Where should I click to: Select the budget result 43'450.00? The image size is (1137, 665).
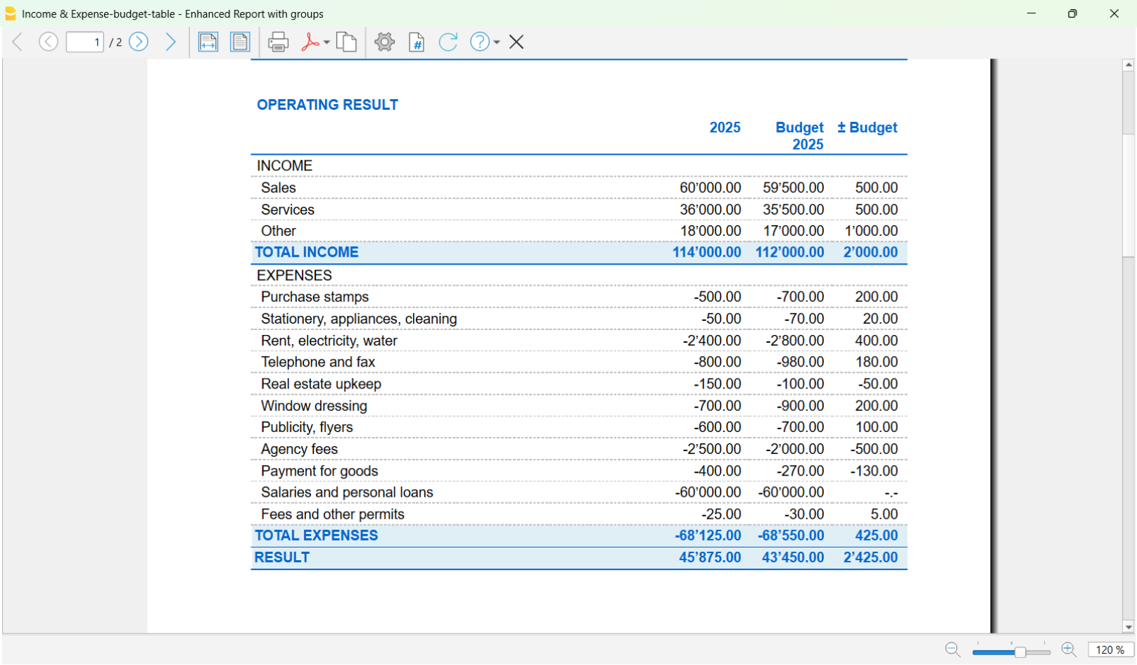coord(793,557)
